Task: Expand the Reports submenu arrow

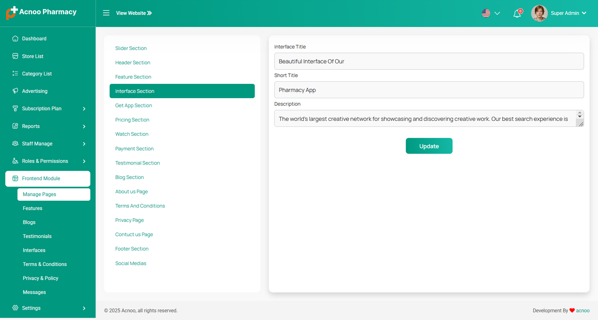Action: click(x=84, y=126)
